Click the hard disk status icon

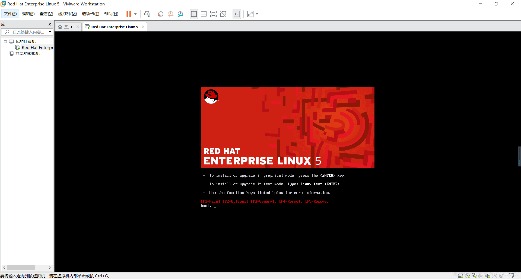(x=460, y=276)
